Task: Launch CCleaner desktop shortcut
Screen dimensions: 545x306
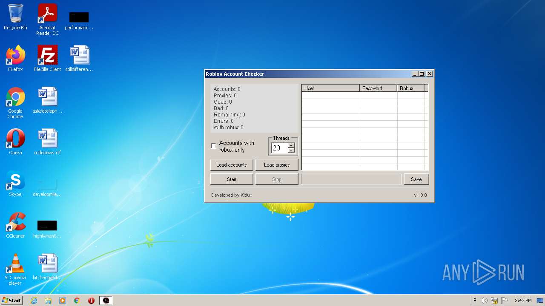Action: (x=15, y=225)
